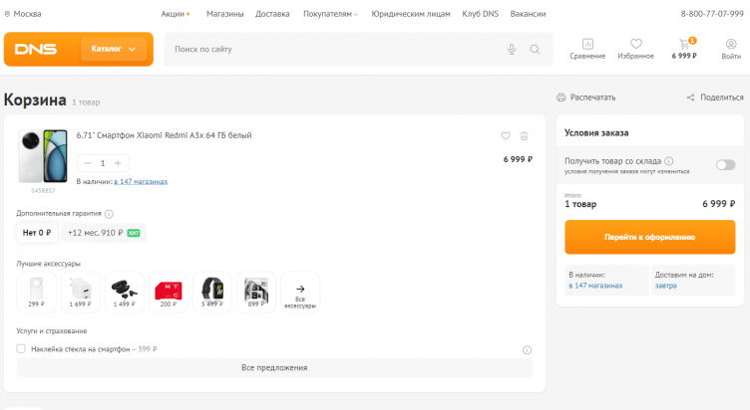Click the Распечатать printer icon
The width and height of the screenshot is (750, 410).
tap(562, 98)
